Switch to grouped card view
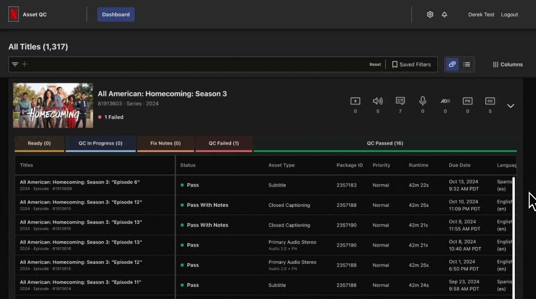 452,64
